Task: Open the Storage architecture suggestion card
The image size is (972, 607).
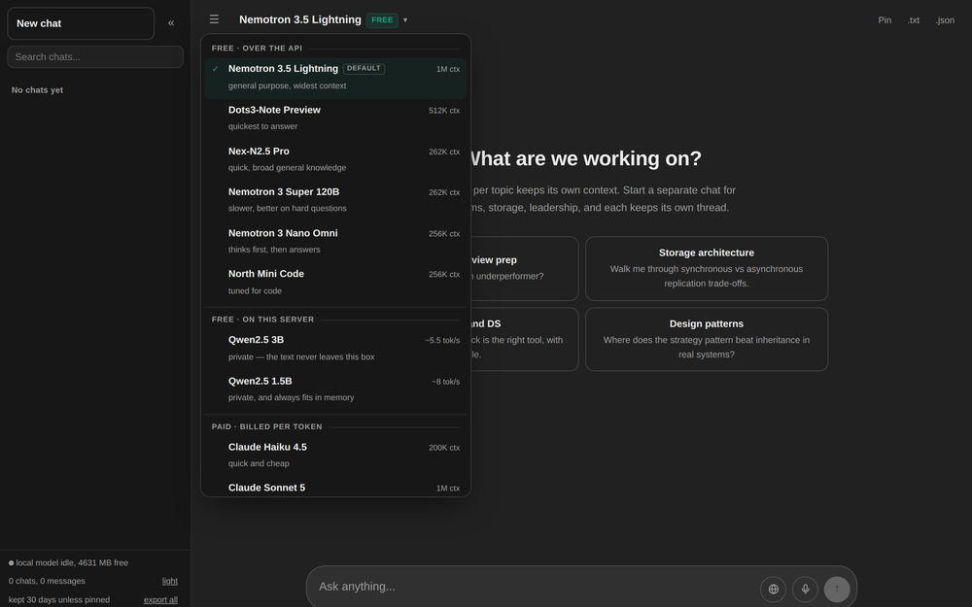Action: pos(707,268)
